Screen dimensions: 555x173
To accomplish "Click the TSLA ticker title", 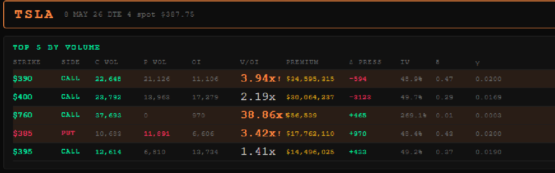I will point(34,14).
